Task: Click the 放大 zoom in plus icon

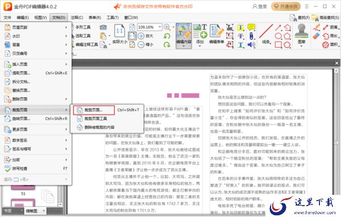Action: click(x=141, y=36)
